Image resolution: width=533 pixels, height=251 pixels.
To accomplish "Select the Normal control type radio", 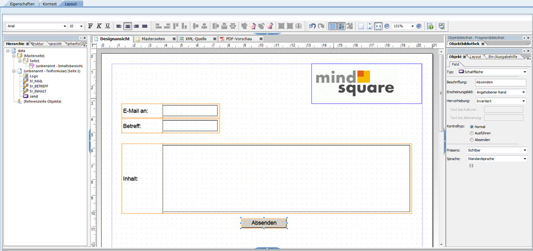I will click(472, 127).
